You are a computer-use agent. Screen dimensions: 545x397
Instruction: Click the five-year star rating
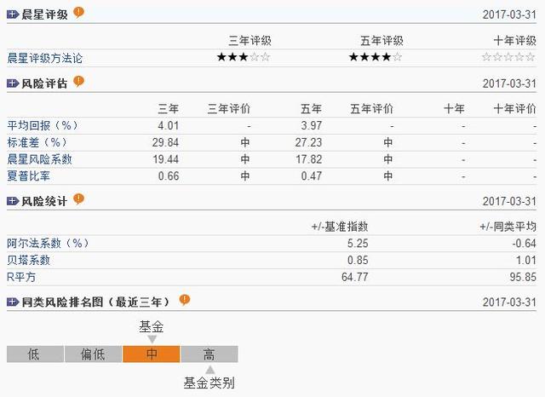[376, 57]
